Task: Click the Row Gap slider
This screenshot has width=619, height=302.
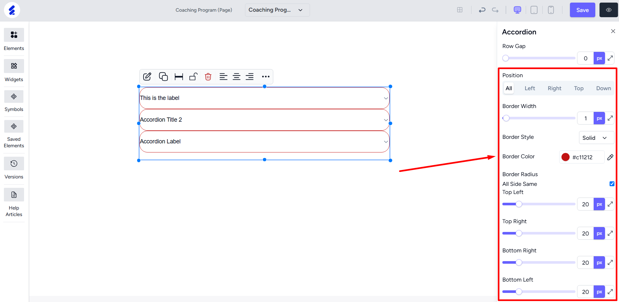Action: pos(539,58)
